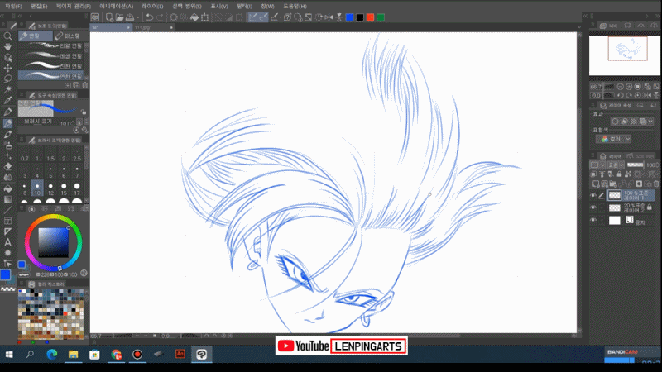662x372 pixels.
Task: Open the Tool Property panel menu icon
Action: point(22,95)
